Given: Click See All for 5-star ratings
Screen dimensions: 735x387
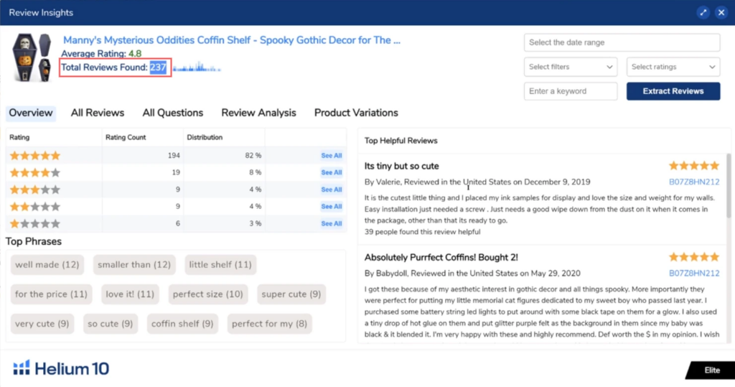Looking at the screenshot, I should click(x=331, y=156).
